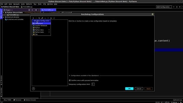
Task: Open the Event Log in status bar
Action: pyautogui.click(x=178, y=100)
